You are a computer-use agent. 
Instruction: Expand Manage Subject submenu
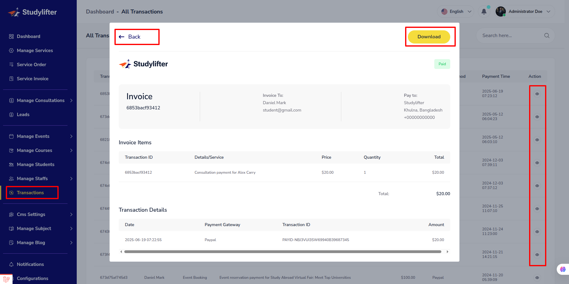tap(71, 229)
